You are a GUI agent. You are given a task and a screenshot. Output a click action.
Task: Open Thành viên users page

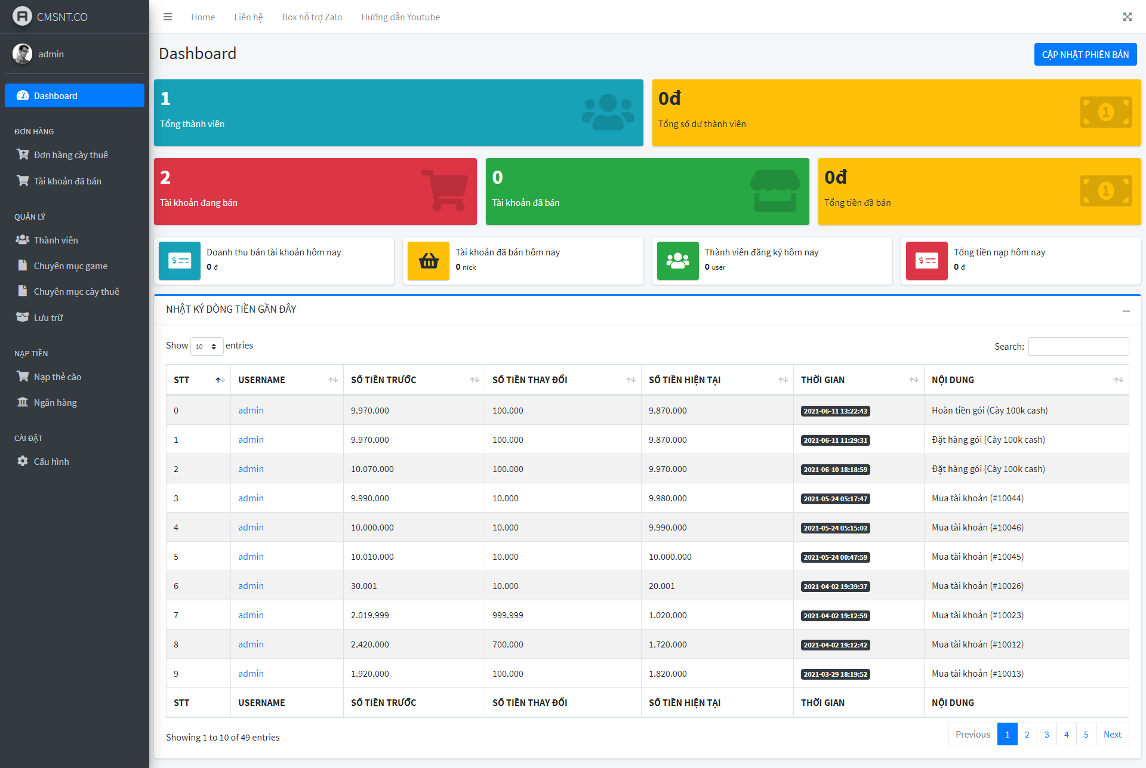pos(56,240)
